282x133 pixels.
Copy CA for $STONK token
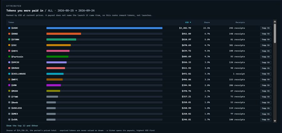coord(266,40)
